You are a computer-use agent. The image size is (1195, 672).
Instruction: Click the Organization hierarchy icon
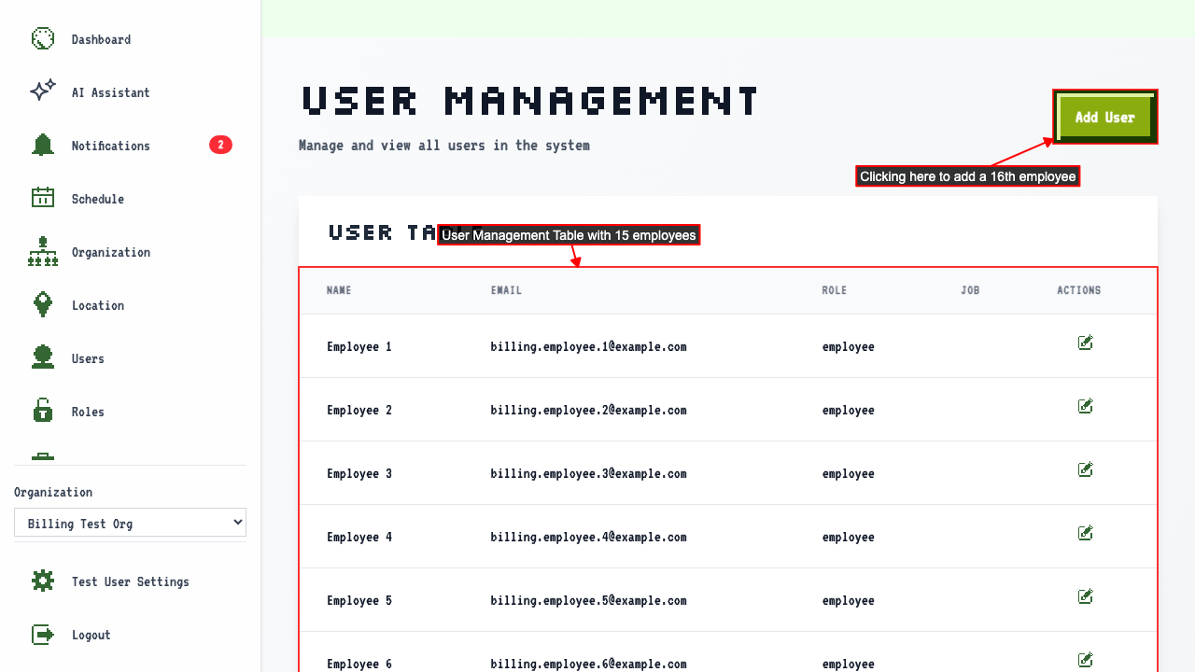(43, 251)
